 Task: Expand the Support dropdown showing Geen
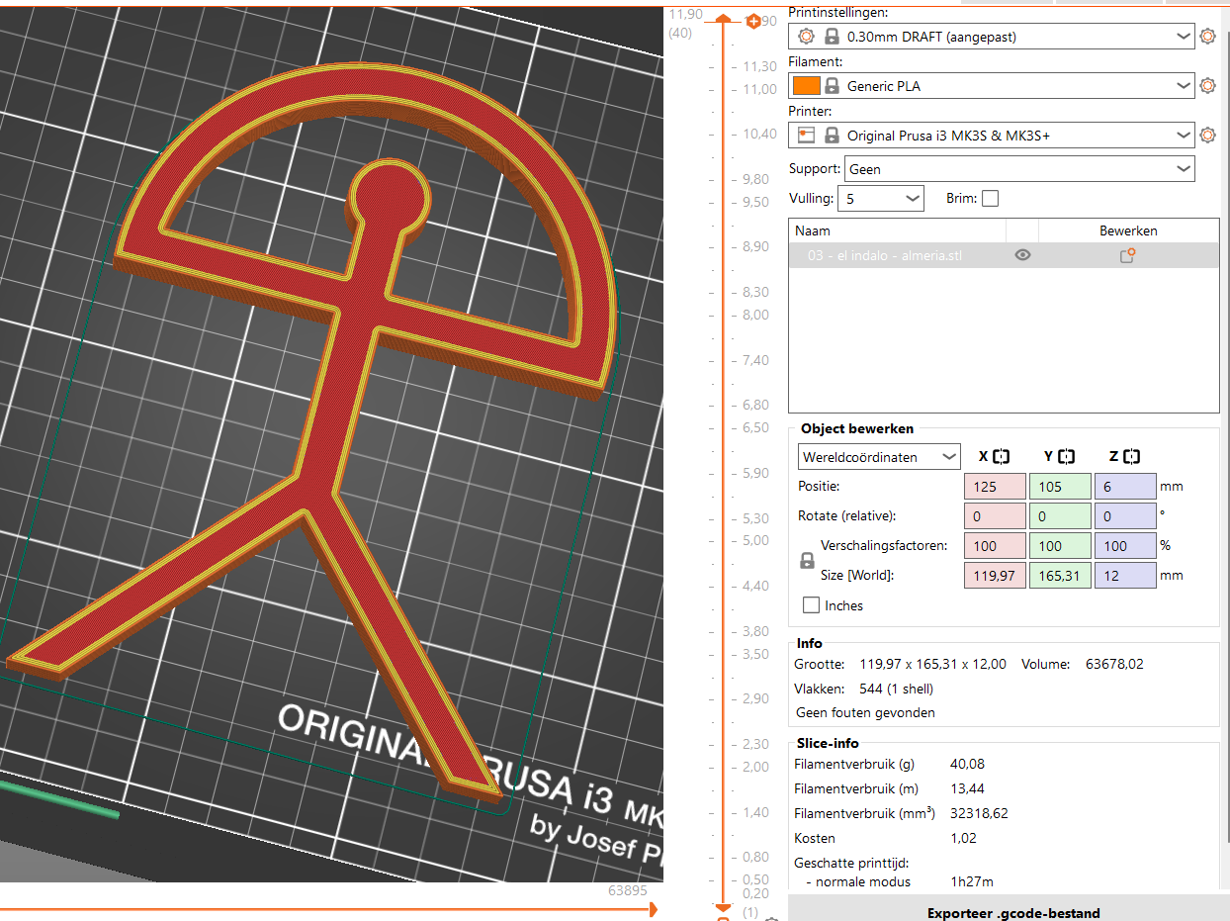tap(1019, 169)
